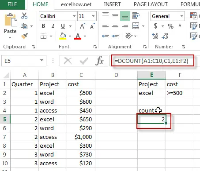Open Alignment group dialog launcher
This screenshot has height=171, width=200.
(145, 47)
